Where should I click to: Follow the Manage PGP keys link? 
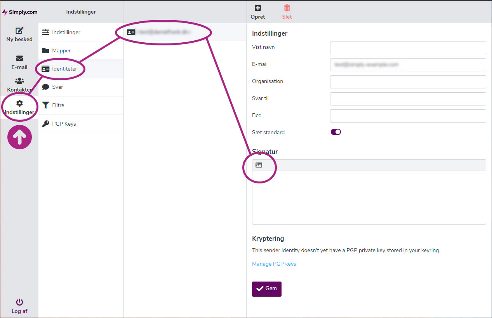point(274,264)
